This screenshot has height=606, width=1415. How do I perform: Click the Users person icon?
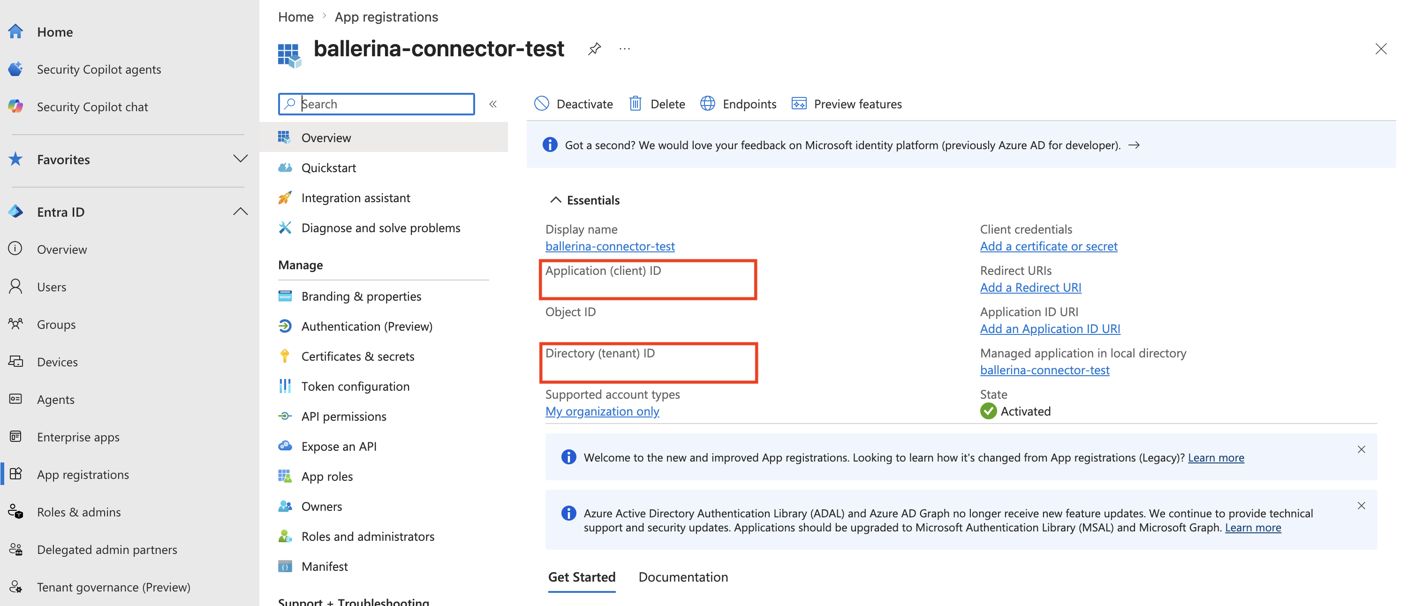coord(16,286)
